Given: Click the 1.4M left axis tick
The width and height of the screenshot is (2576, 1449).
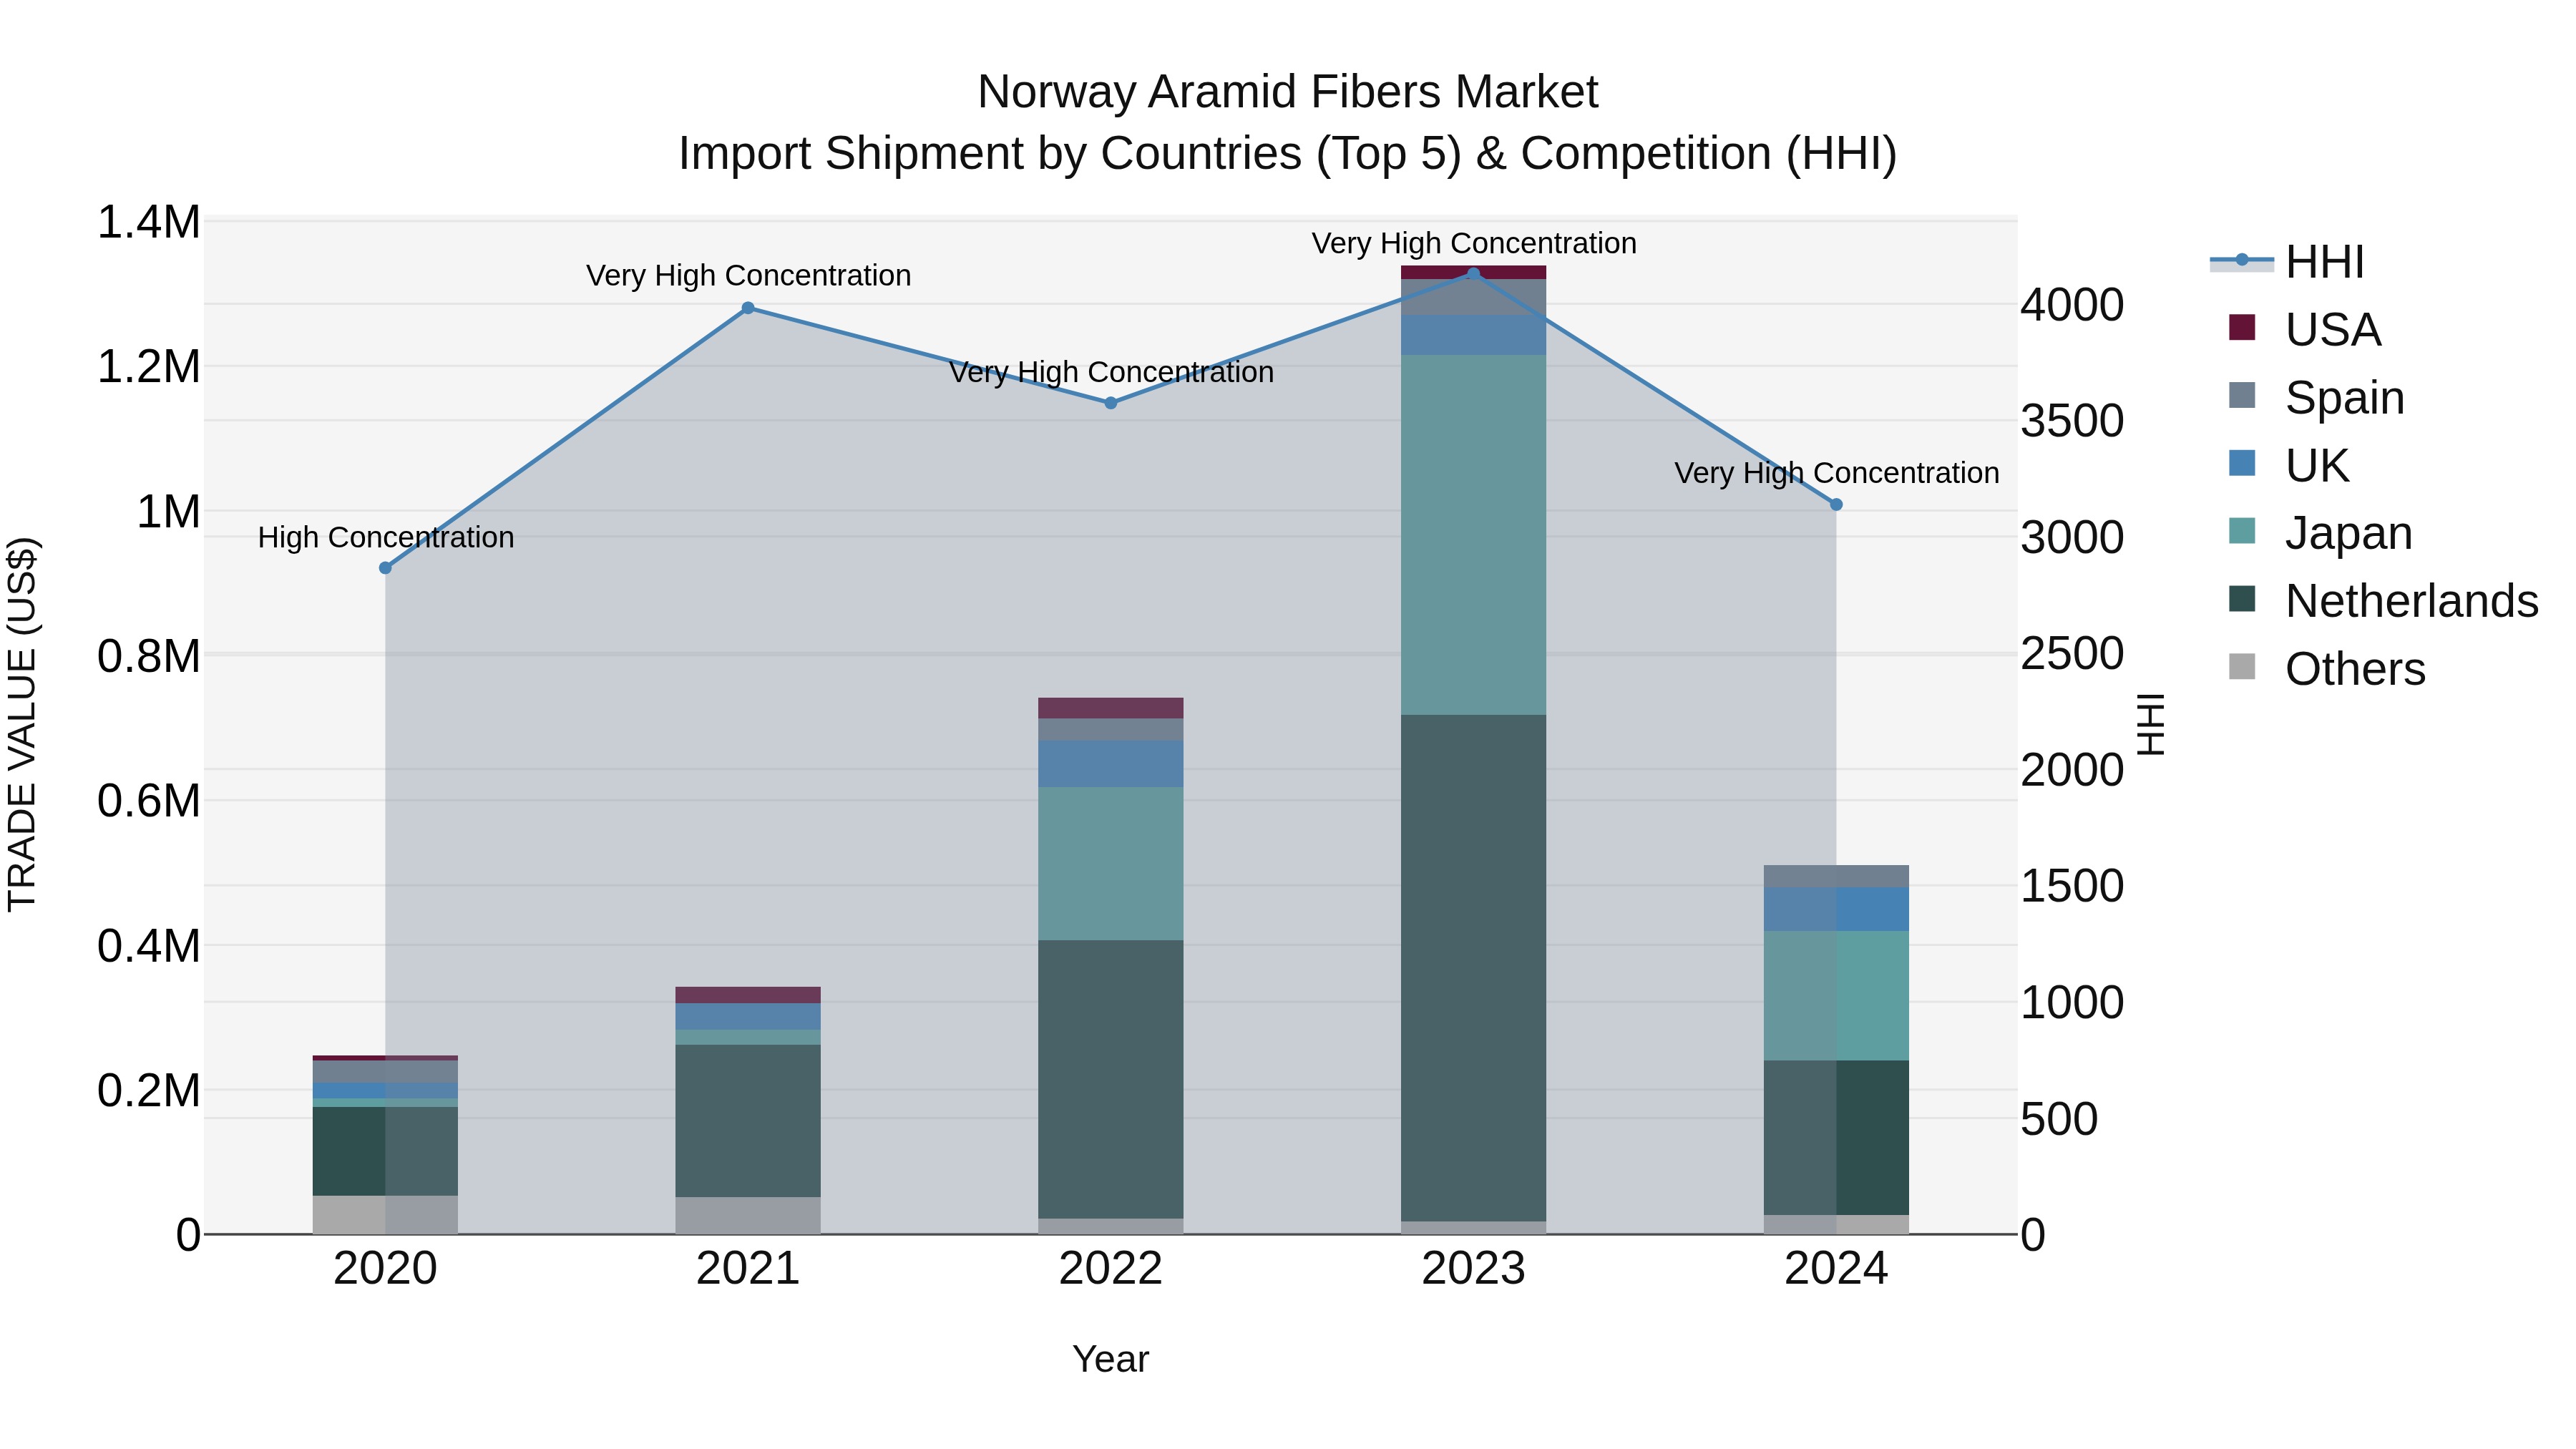Looking at the screenshot, I should (149, 222).
